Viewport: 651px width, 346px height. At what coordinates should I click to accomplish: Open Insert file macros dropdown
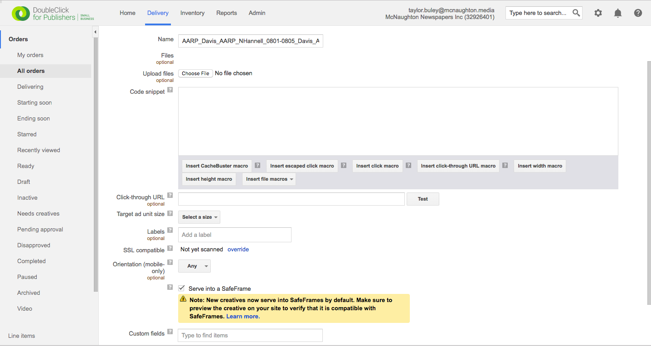coord(269,179)
